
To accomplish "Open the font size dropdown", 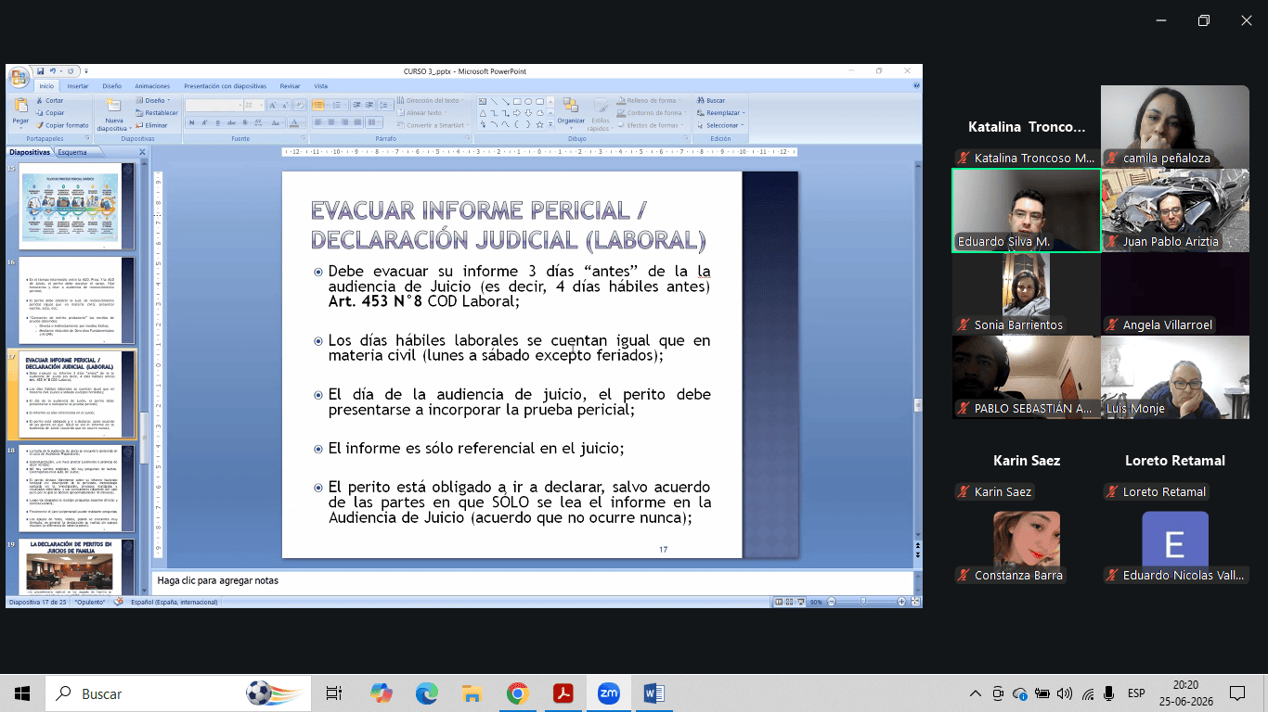I will pos(262,106).
